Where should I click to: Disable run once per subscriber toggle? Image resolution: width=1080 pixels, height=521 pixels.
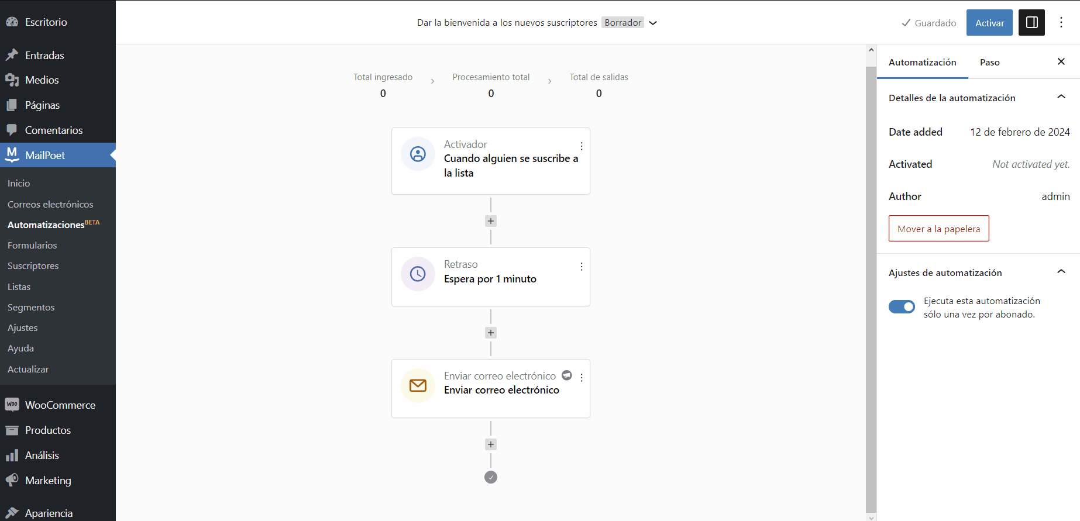coord(902,307)
